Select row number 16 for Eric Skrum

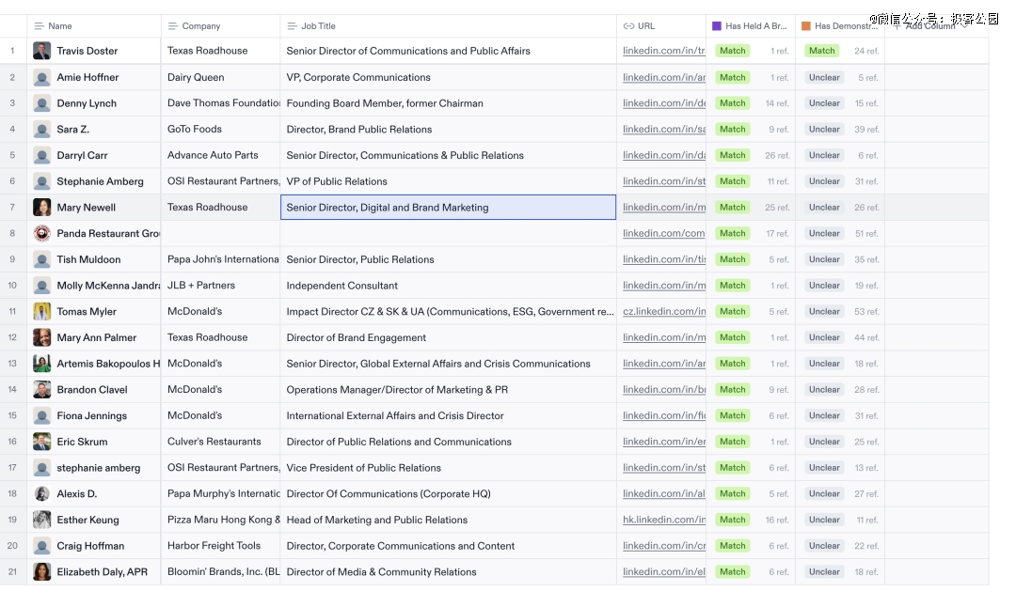(x=13, y=442)
